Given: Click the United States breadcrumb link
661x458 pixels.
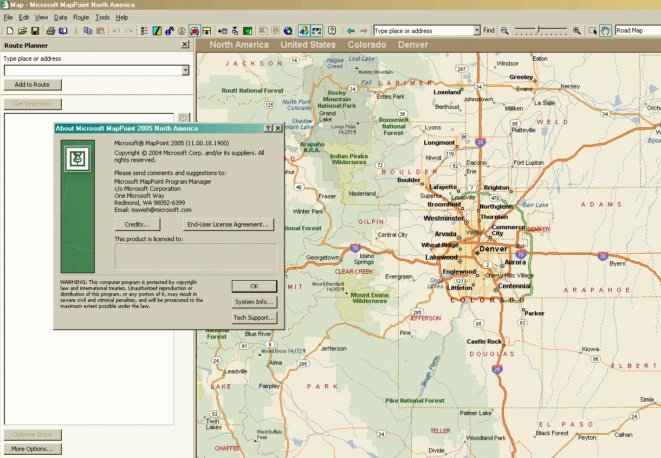Looking at the screenshot, I should [308, 44].
